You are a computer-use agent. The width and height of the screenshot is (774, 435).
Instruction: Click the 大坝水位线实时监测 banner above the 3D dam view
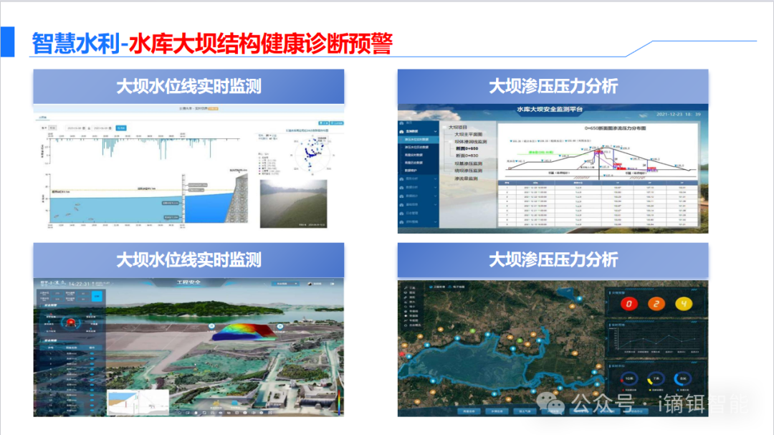click(188, 260)
